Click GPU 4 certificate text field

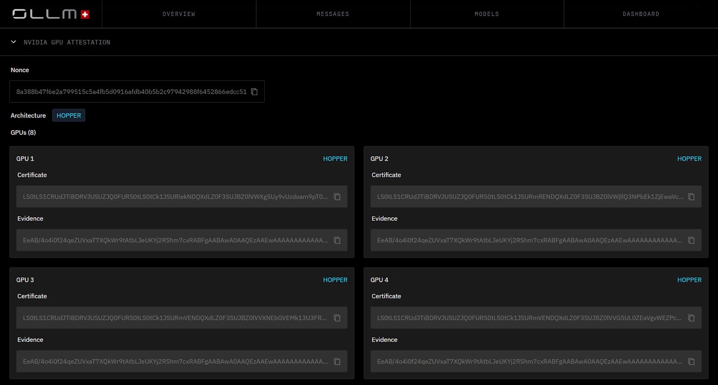536,318
